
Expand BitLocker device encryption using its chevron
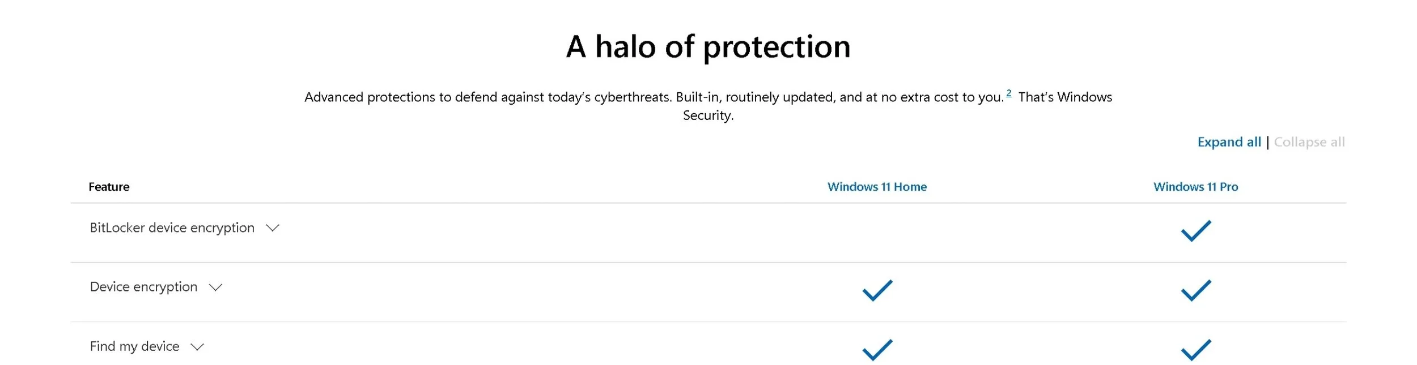click(273, 228)
